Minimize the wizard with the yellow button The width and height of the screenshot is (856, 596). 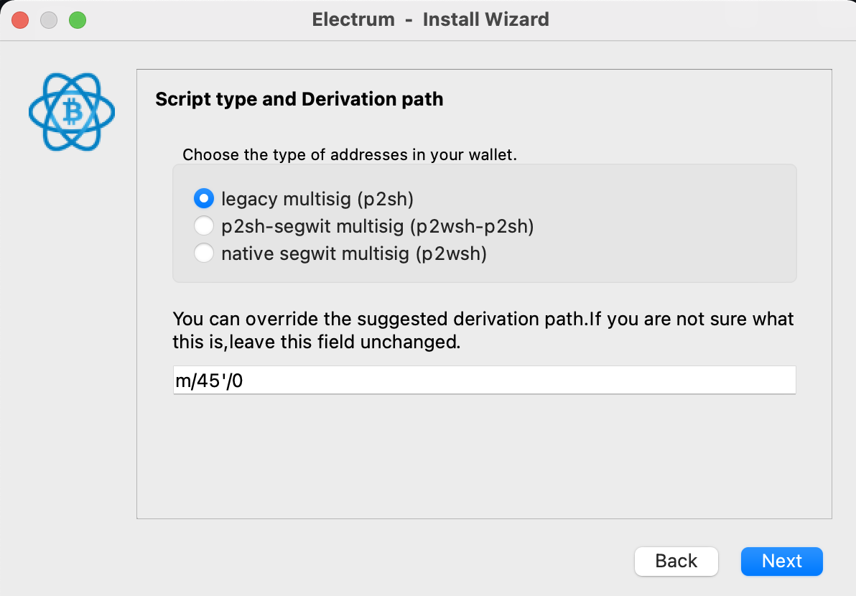click(48, 19)
